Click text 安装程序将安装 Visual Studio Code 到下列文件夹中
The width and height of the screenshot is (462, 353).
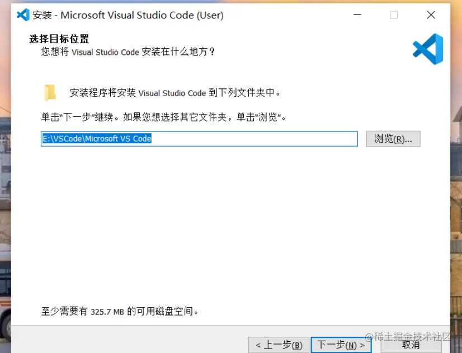click(x=175, y=93)
